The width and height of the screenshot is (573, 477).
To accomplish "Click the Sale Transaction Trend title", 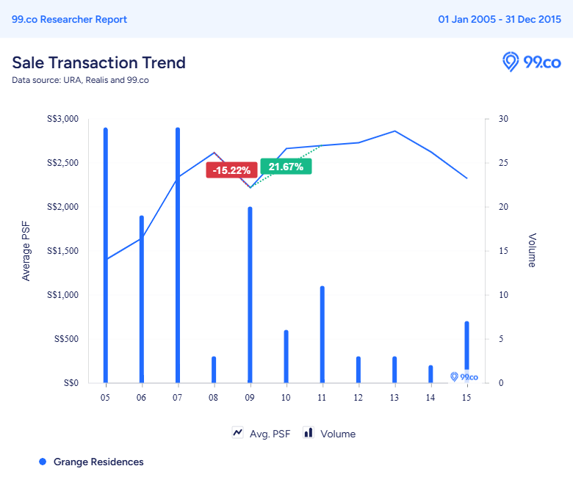I will pos(98,62).
